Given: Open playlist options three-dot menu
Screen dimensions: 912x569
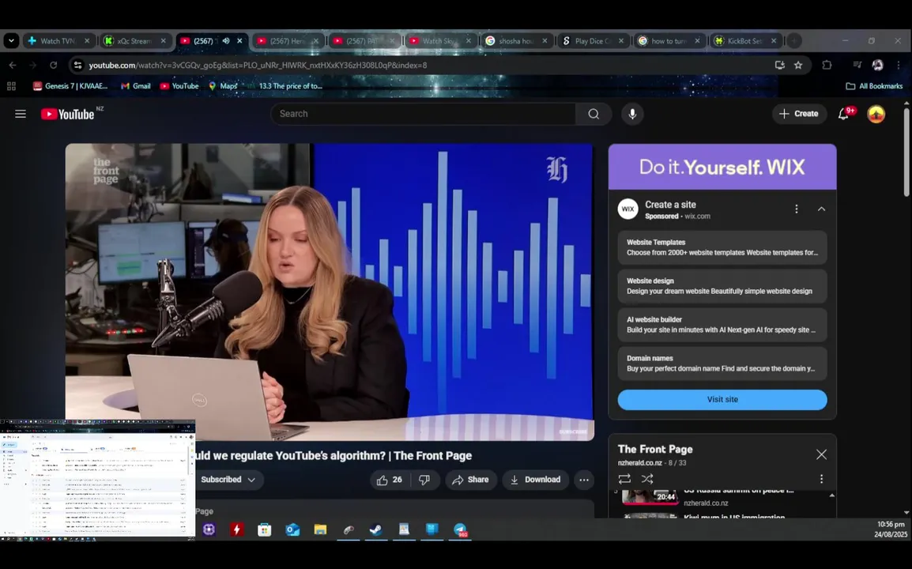Looking at the screenshot, I should (x=821, y=479).
